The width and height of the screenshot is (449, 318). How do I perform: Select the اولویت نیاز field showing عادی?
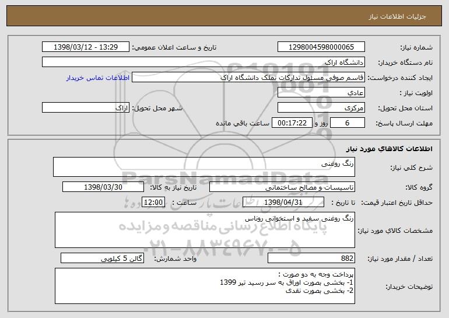coord(321,93)
